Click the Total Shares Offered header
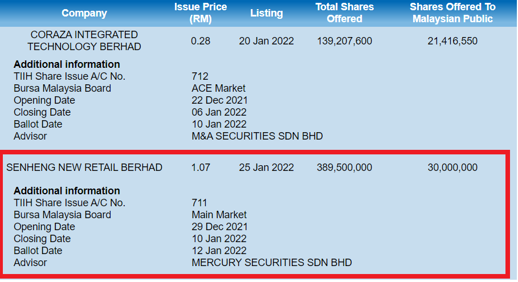This screenshot has height=282, width=518. pyautogui.click(x=344, y=13)
